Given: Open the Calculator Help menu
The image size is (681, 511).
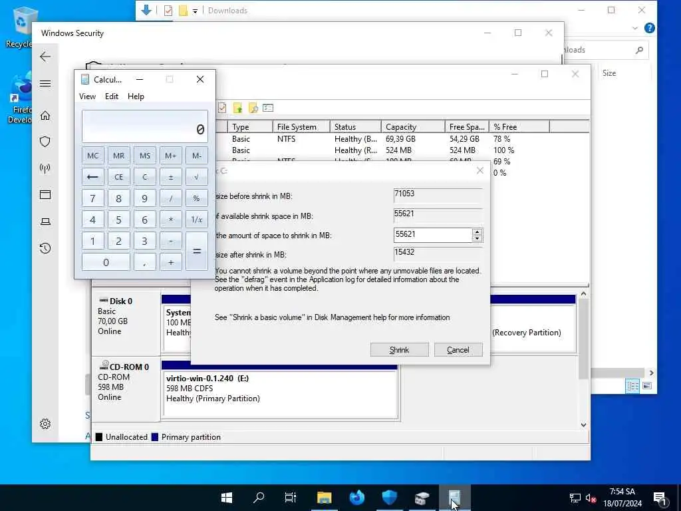Looking at the screenshot, I should 136,96.
